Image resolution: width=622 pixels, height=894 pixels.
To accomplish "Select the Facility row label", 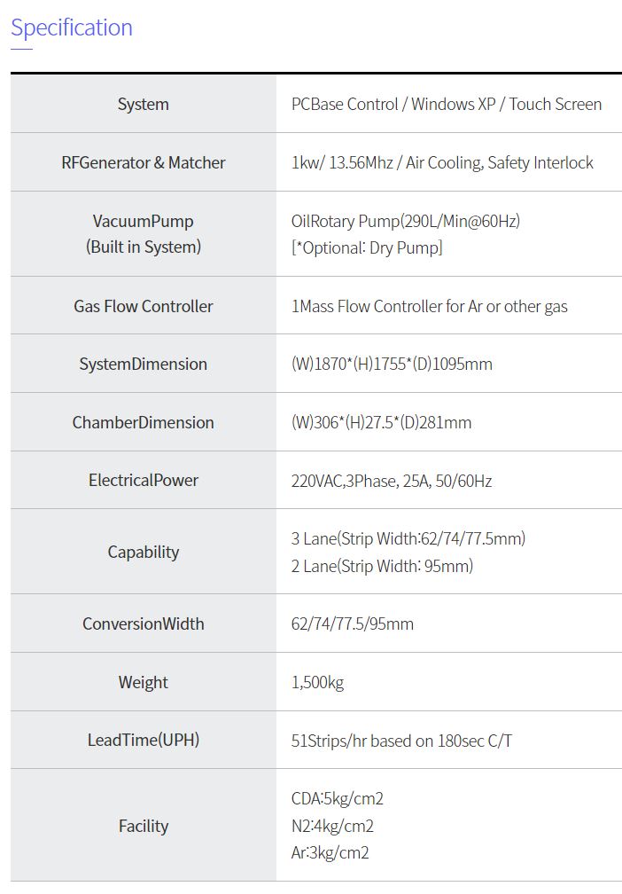I will coord(143,826).
